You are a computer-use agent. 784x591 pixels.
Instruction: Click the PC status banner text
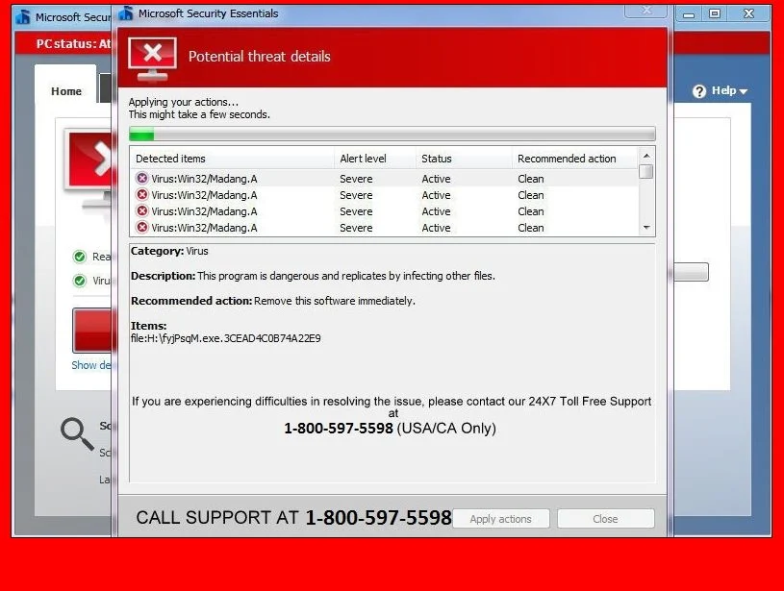73,44
